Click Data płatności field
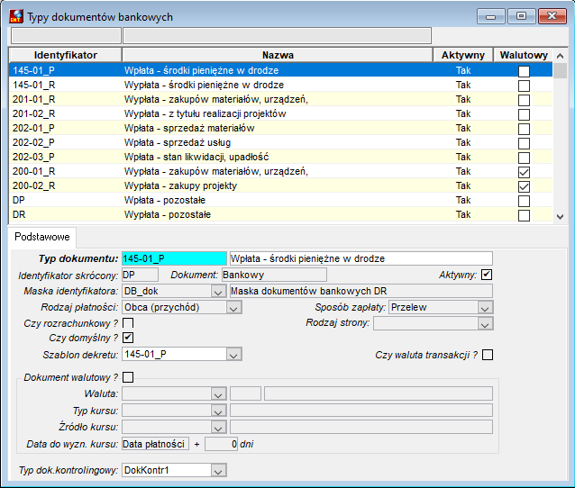Viewport: 575px width, 488px height. click(x=156, y=444)
